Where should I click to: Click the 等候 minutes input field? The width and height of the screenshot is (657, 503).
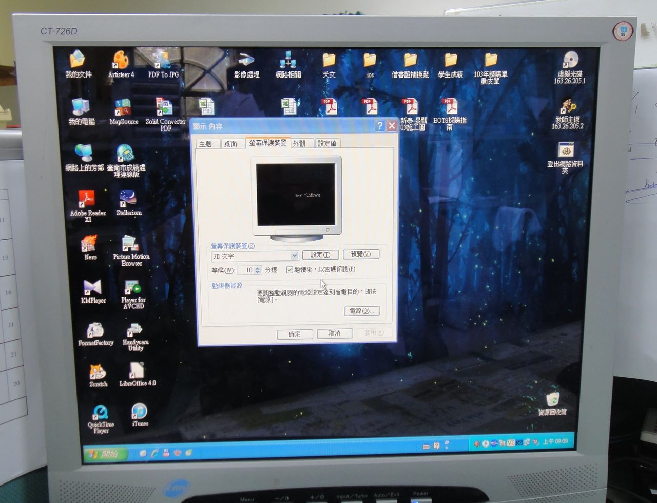[x=246, y=270]
